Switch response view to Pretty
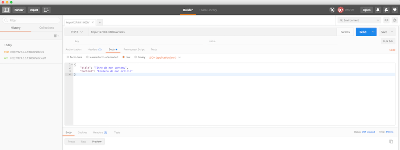This screenshot has width=400, height=150. pyautogui.click(x=72, y=142)
